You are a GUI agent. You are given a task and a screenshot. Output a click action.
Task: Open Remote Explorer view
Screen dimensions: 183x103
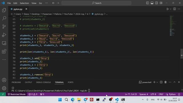click(x=4, y=43)
